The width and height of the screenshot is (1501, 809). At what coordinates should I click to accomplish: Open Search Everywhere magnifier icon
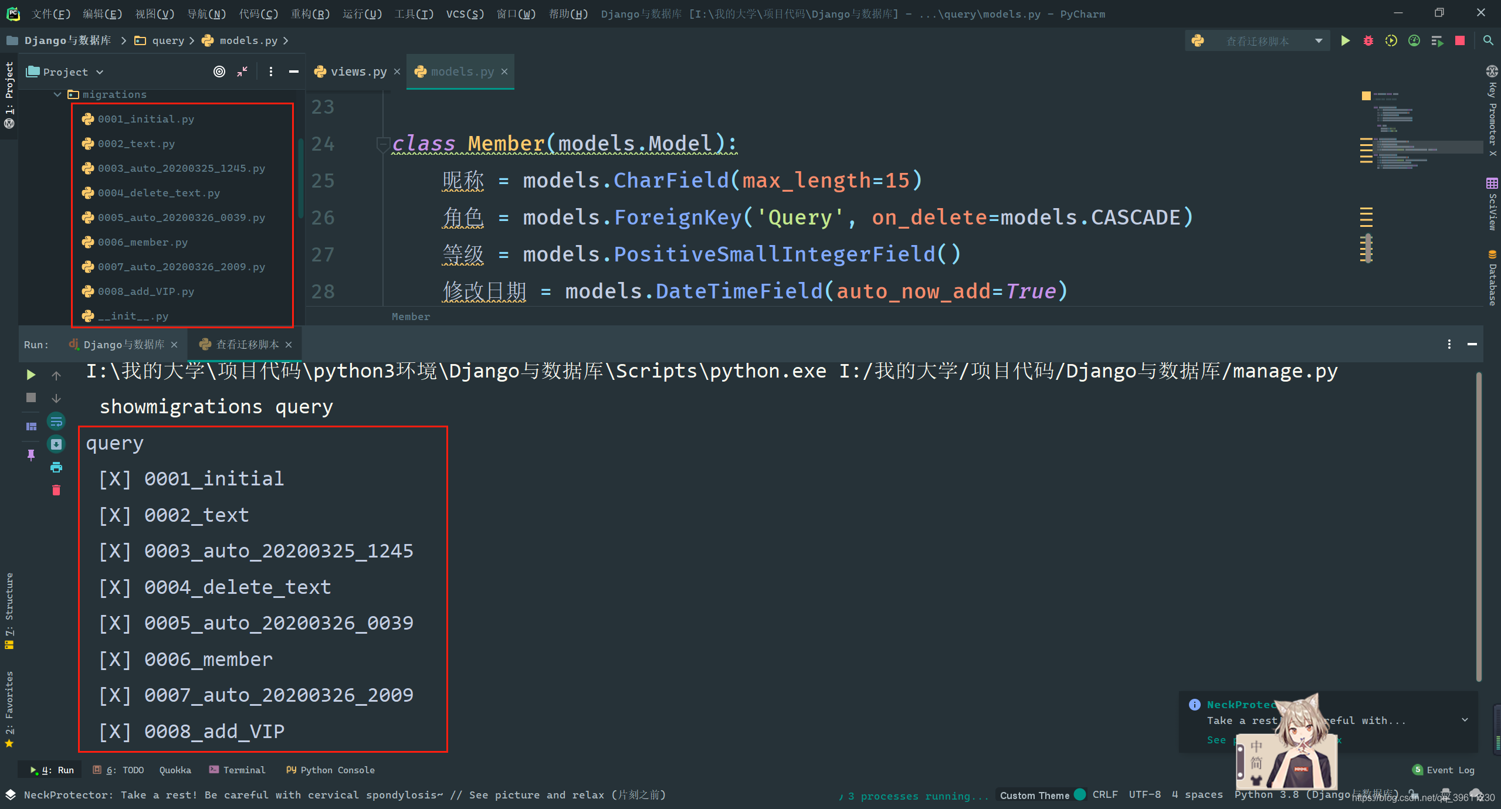click(1488, 40)
